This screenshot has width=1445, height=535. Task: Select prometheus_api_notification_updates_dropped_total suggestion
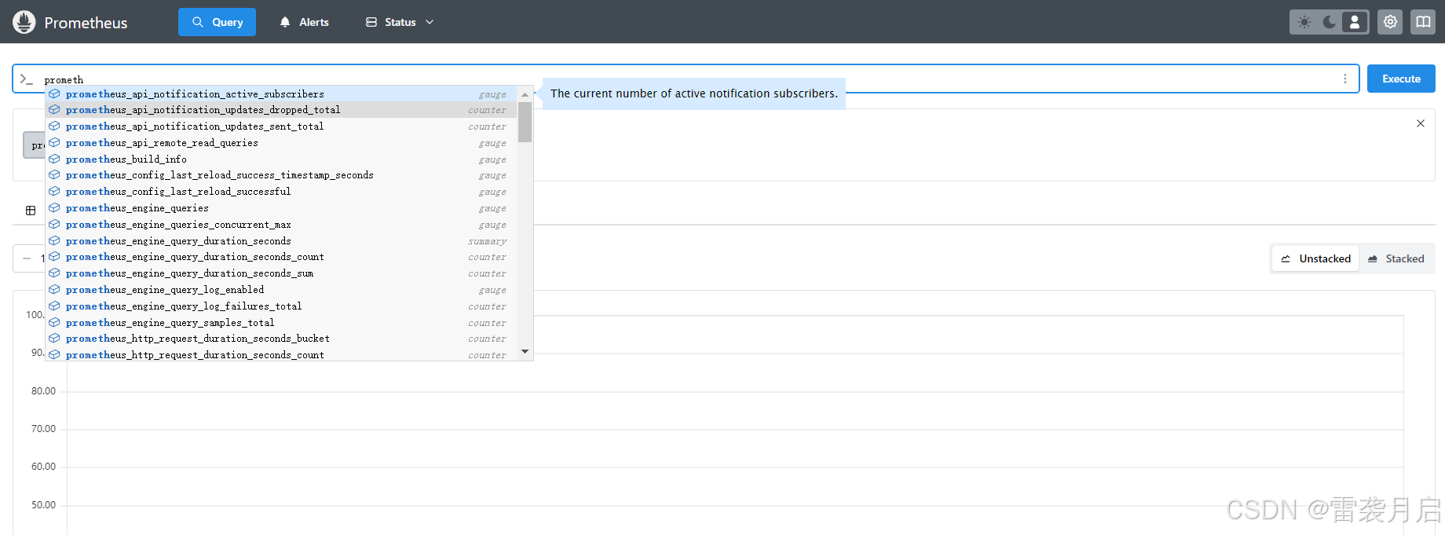click(281, 110)
